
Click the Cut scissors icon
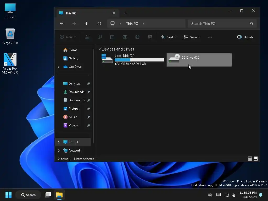pyautogui.click(x=87, y=37)
